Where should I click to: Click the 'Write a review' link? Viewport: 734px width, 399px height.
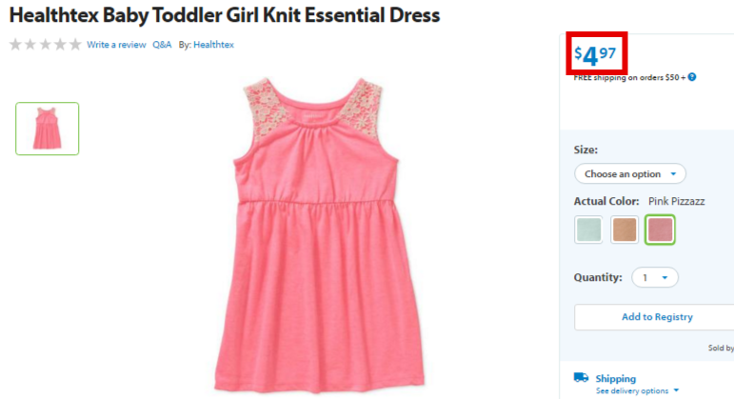(x=116, y=45)
